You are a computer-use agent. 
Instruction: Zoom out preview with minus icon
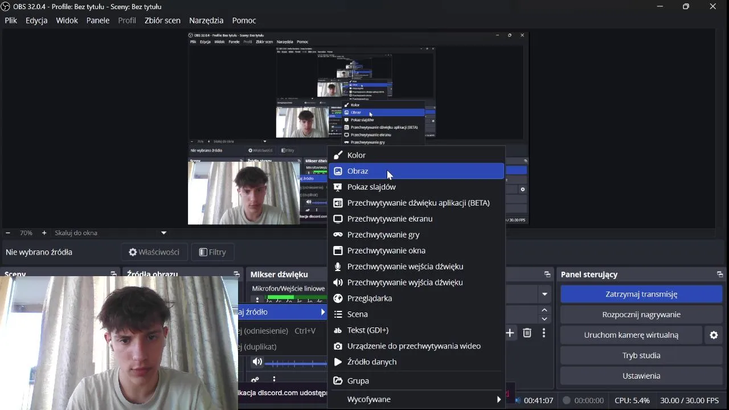(8, 233)
